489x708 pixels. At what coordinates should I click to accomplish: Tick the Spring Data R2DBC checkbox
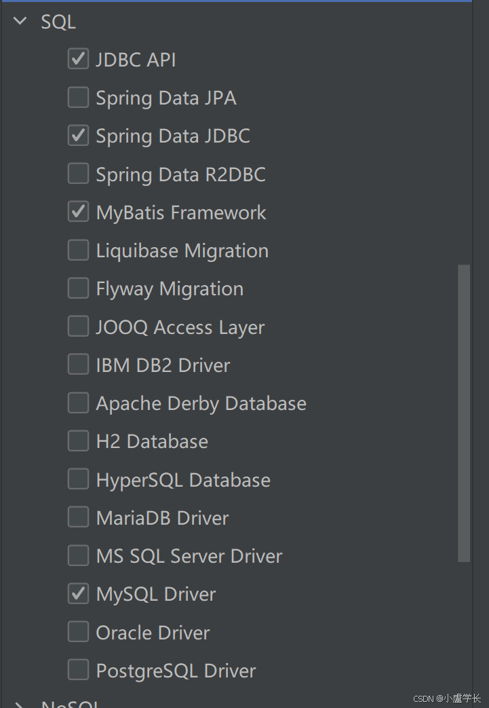78,173
